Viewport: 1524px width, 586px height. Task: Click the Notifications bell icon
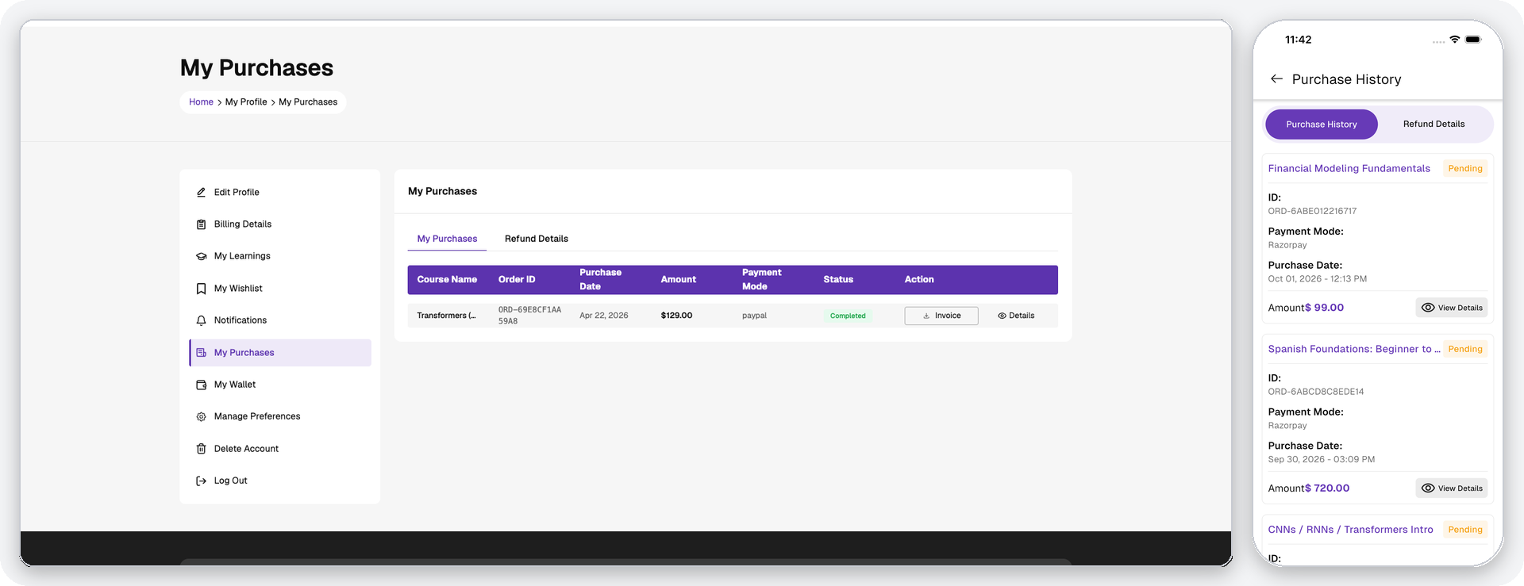point(201,320)
